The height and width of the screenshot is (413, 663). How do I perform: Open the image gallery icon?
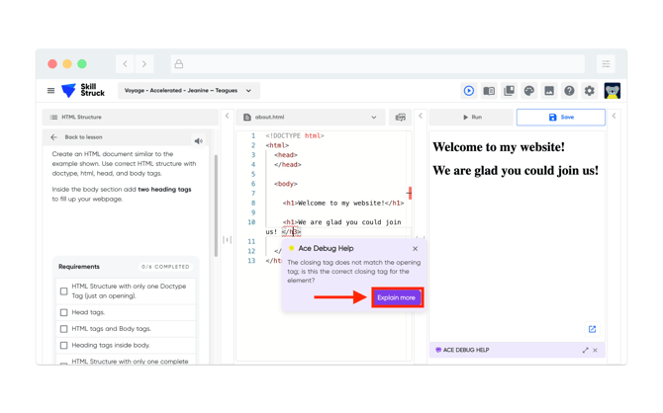coord(549,91)
